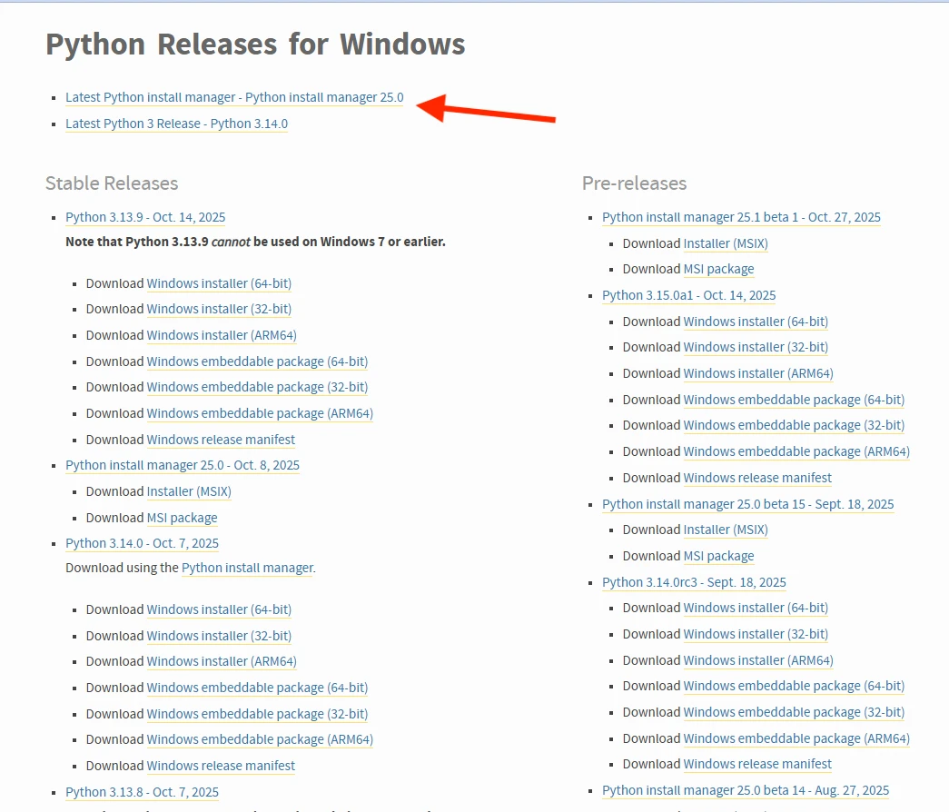Download Installer (MSIX) for stable install manager 25.0
This screenshot has height=812, width=949.
click(x=189, y=491)
